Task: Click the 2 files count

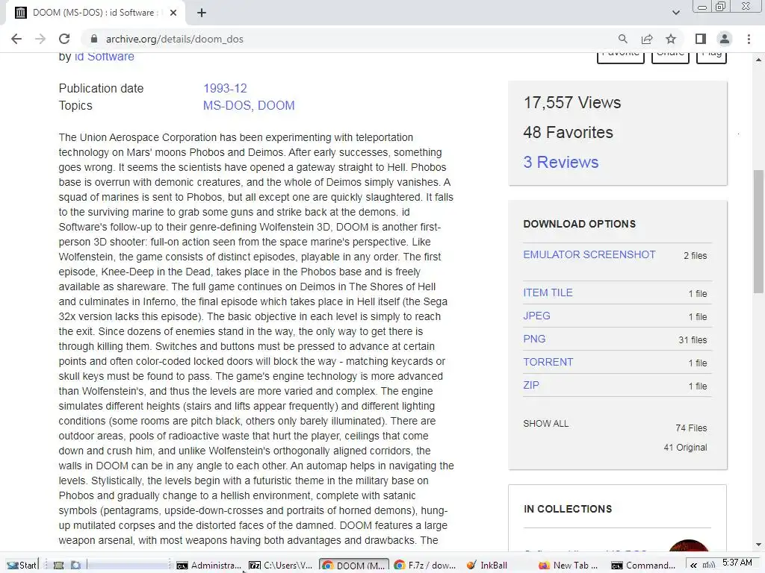Action: (x=695, y=255)
